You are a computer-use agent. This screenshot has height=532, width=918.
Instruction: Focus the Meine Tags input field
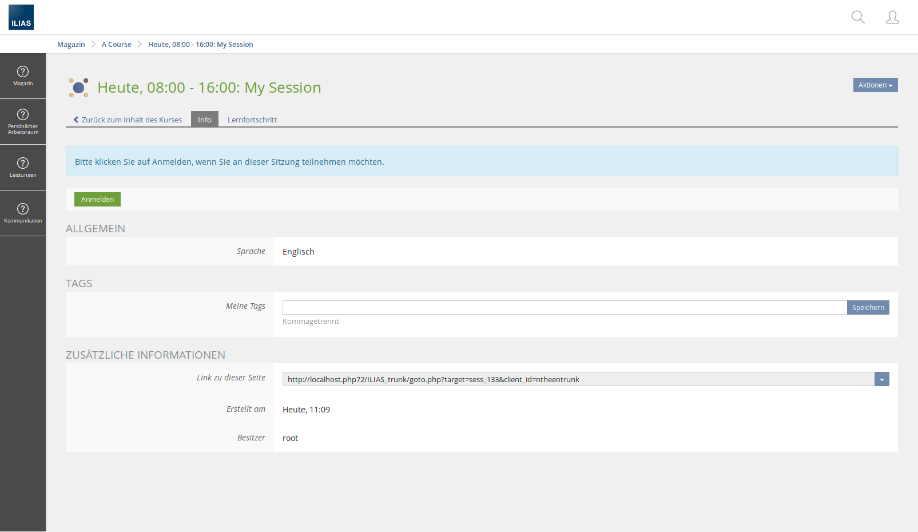point(564,308)
